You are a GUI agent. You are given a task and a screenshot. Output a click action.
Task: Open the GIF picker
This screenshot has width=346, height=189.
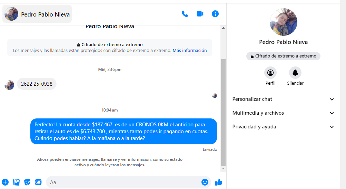[x=38, y=182]
